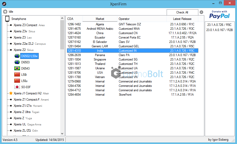This screenshot has height=144, width=237.
Task: Collapse the Xperia Z2 Sirius node
Action: click(x=23, y=50)
